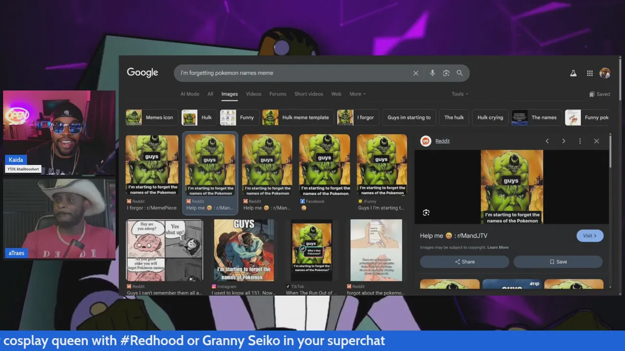Click the large preview Hulk image
The height and width of the screenshot is (351, 625).
click(x=512, y=187)
